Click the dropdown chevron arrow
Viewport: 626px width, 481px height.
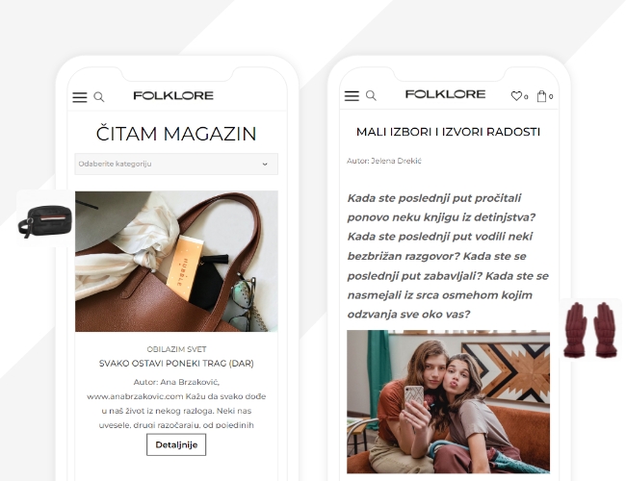point(265,165)
